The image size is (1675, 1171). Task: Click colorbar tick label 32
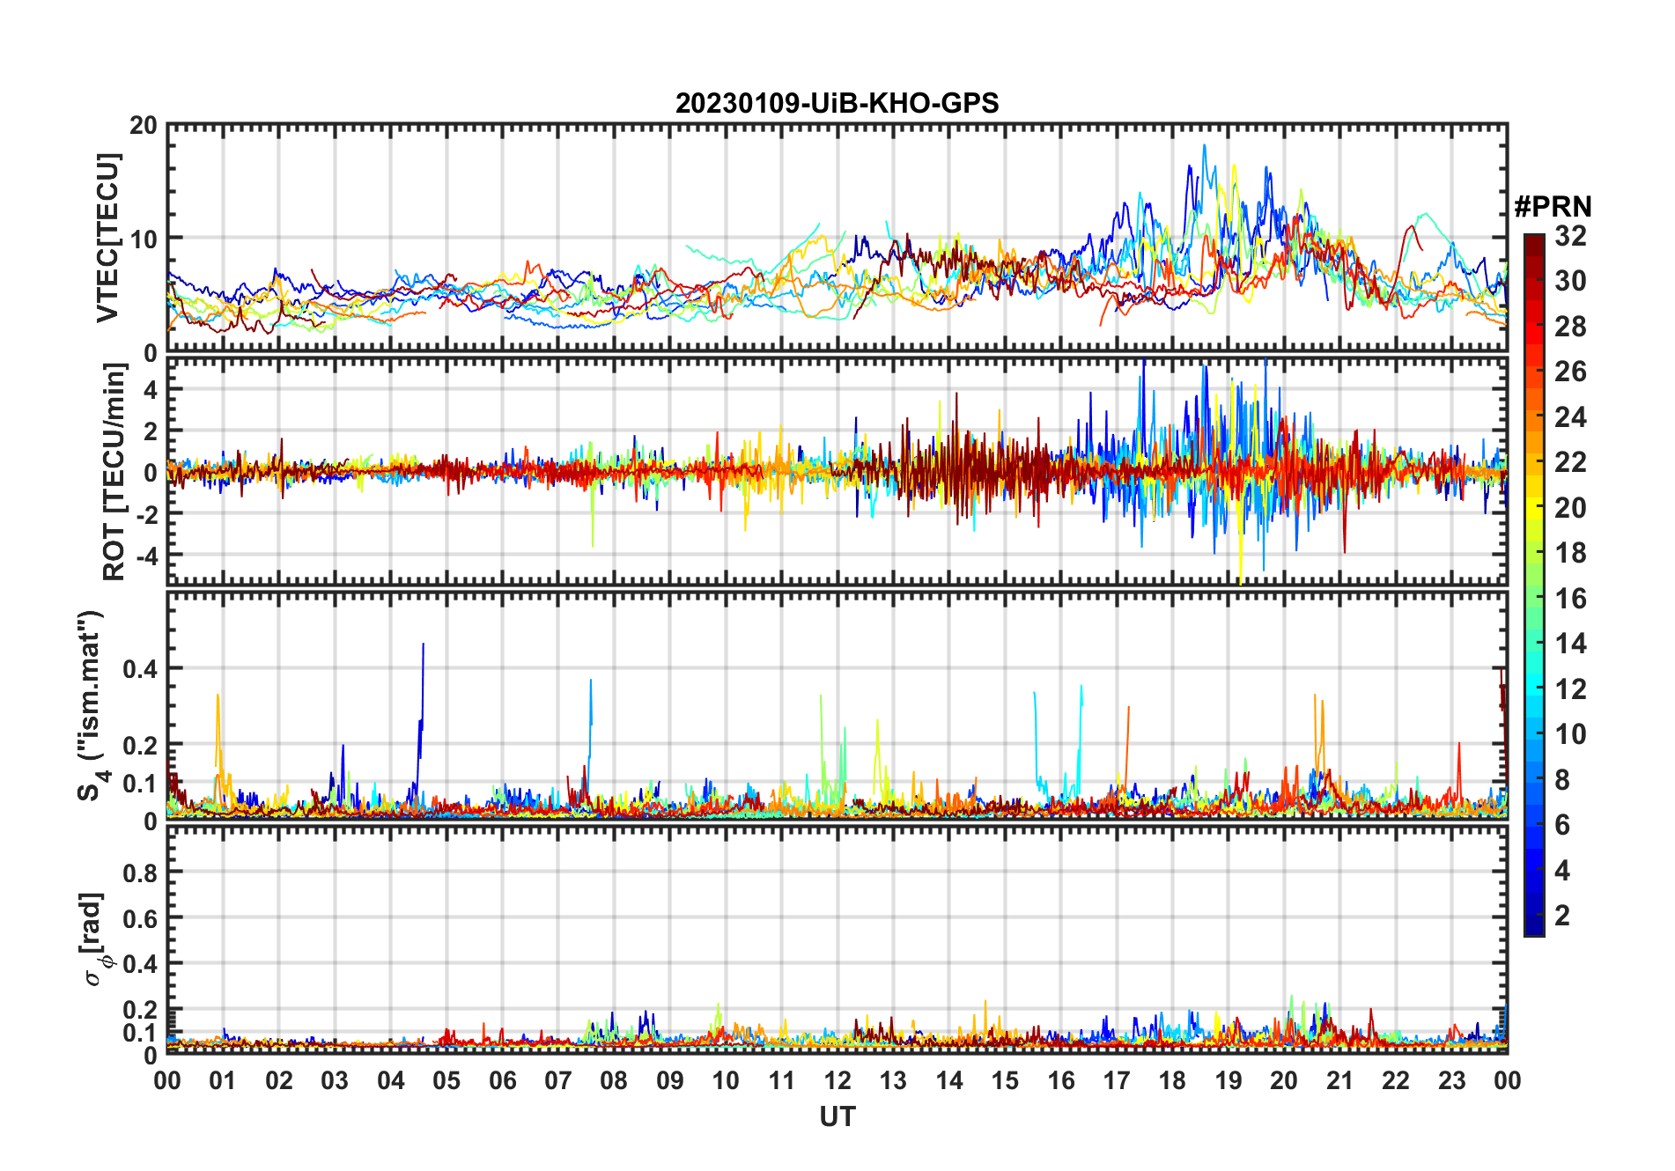tap(1570, 235)
